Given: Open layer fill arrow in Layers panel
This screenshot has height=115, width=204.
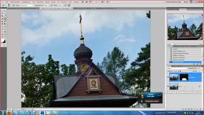Looking at the screenshot, I should pos(202,71).
